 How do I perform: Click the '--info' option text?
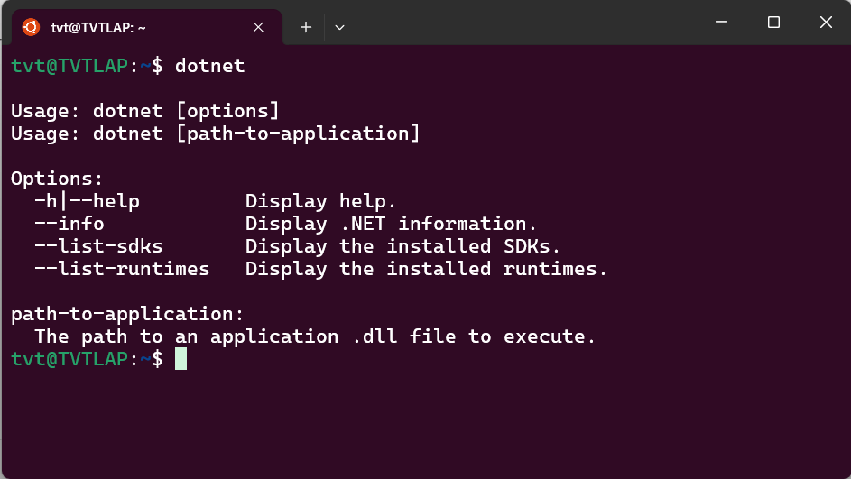[69, 224]
